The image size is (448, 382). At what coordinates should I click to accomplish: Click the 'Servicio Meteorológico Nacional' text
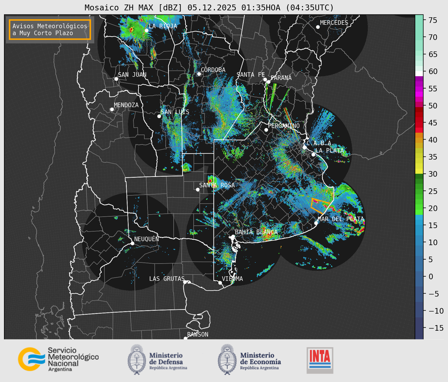pos(73,357)
